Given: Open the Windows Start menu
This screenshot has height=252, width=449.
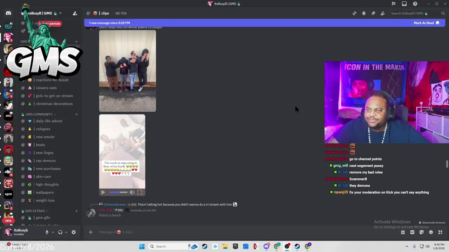Looking at the screenshot, I should pos(142,246).
